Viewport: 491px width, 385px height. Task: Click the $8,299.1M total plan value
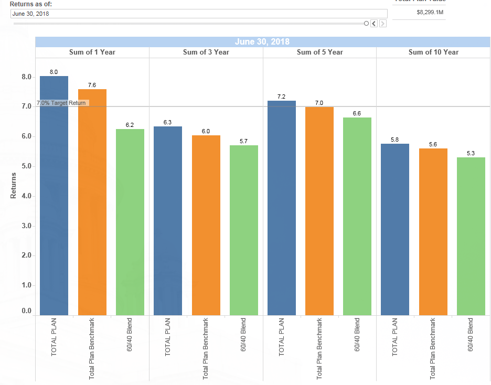coord(430,13)
